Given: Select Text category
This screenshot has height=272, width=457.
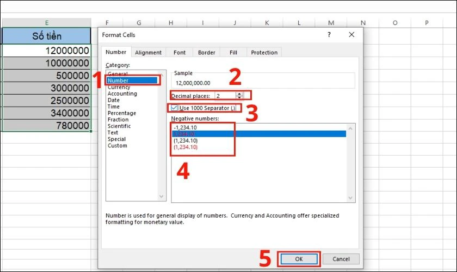Looking at the screenshot, I should 113,133.
